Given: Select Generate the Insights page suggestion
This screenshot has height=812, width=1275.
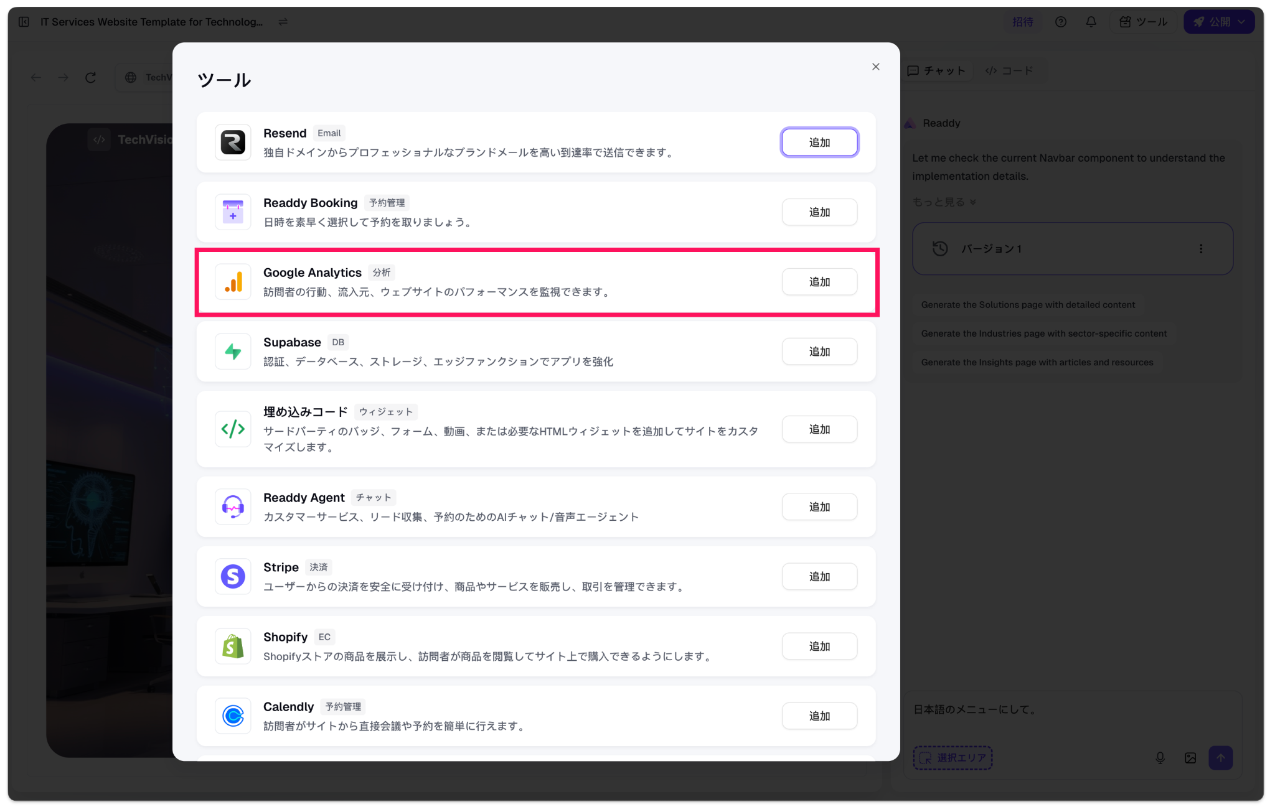Looking at the screenshot, I should pyautogui.click(x=1037, y=362).
